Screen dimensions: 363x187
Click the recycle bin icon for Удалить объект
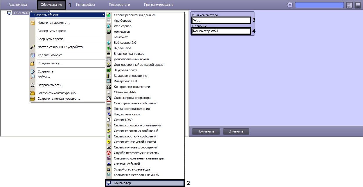pyautogui.click(x=33, y=55)
